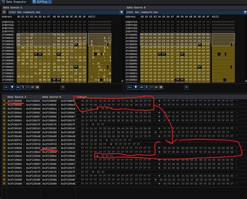The height and width of the screenshot is (199, 247).
Task: Click the ASCII header in Data Source A hex view
Action: point(92,17)
